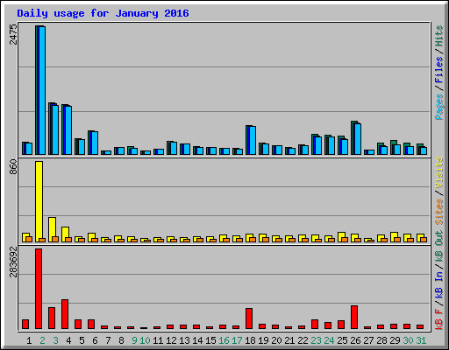
Task: Click day 17 on the x-axis
Action: pyautogui.click(x=237, y=340)
